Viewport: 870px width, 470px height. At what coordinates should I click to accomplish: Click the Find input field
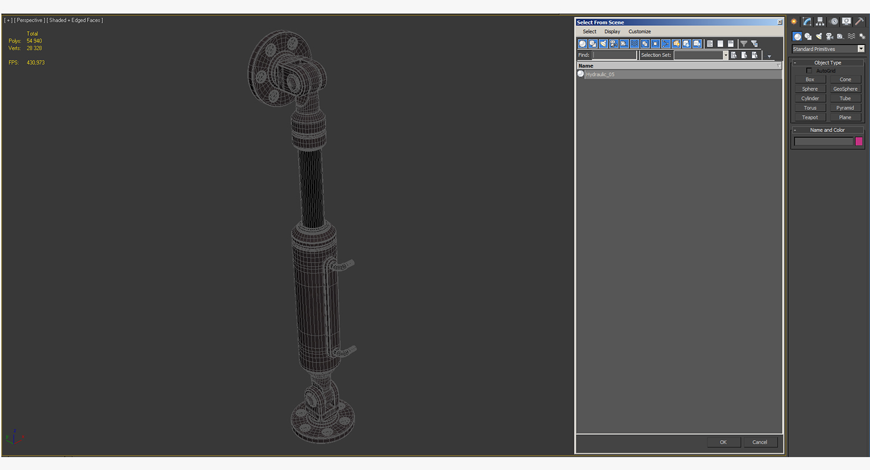coord(614,55)
